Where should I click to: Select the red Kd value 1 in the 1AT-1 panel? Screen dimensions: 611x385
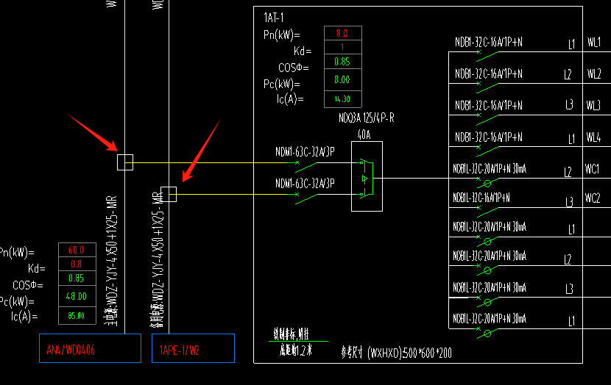(x=342, y=48)
